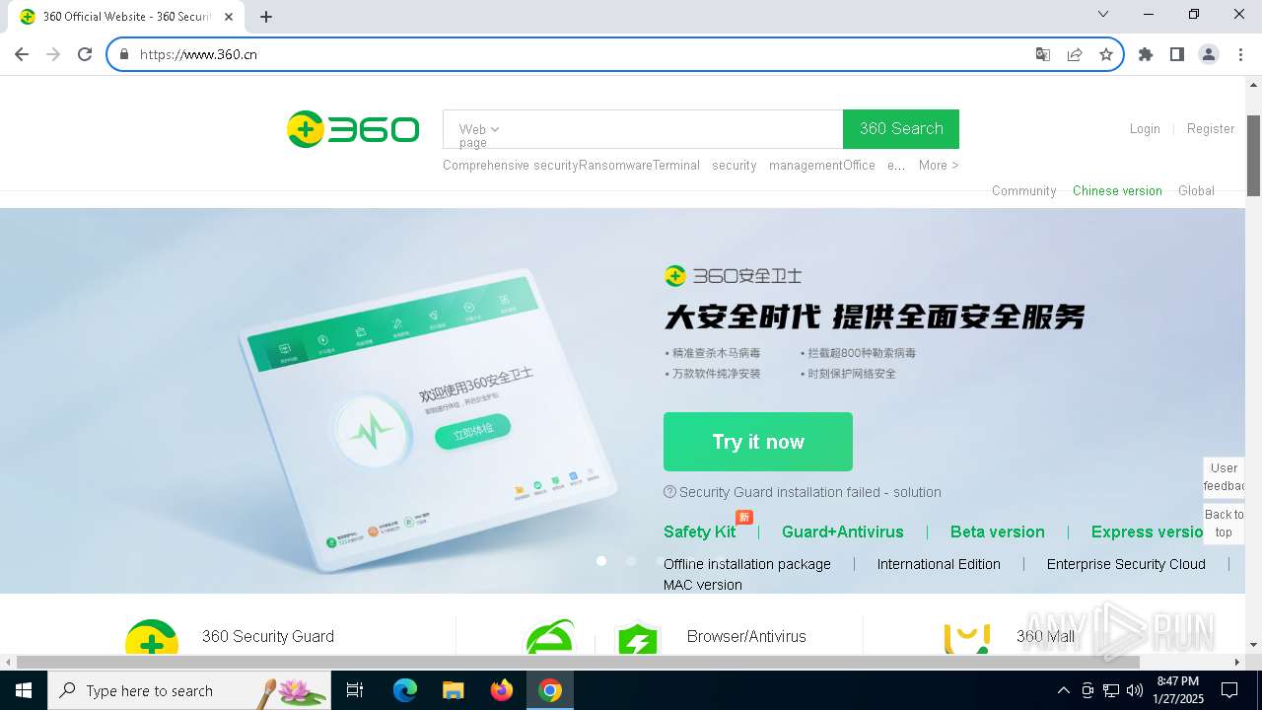Click the Back to top button
Viewport: 1262px width, 710px height.
click(1224, 523)
